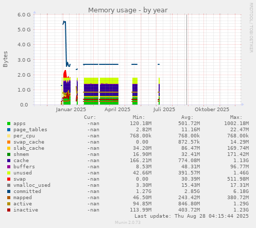Click the pale yellow per_cpu swatch

click(x=9, y=136)
